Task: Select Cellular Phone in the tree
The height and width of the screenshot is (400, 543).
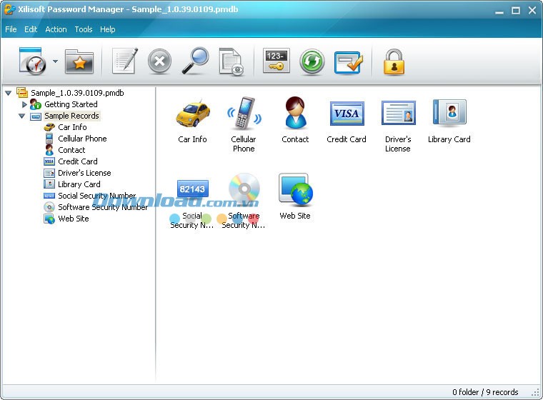Action: [x=82, y=139]
